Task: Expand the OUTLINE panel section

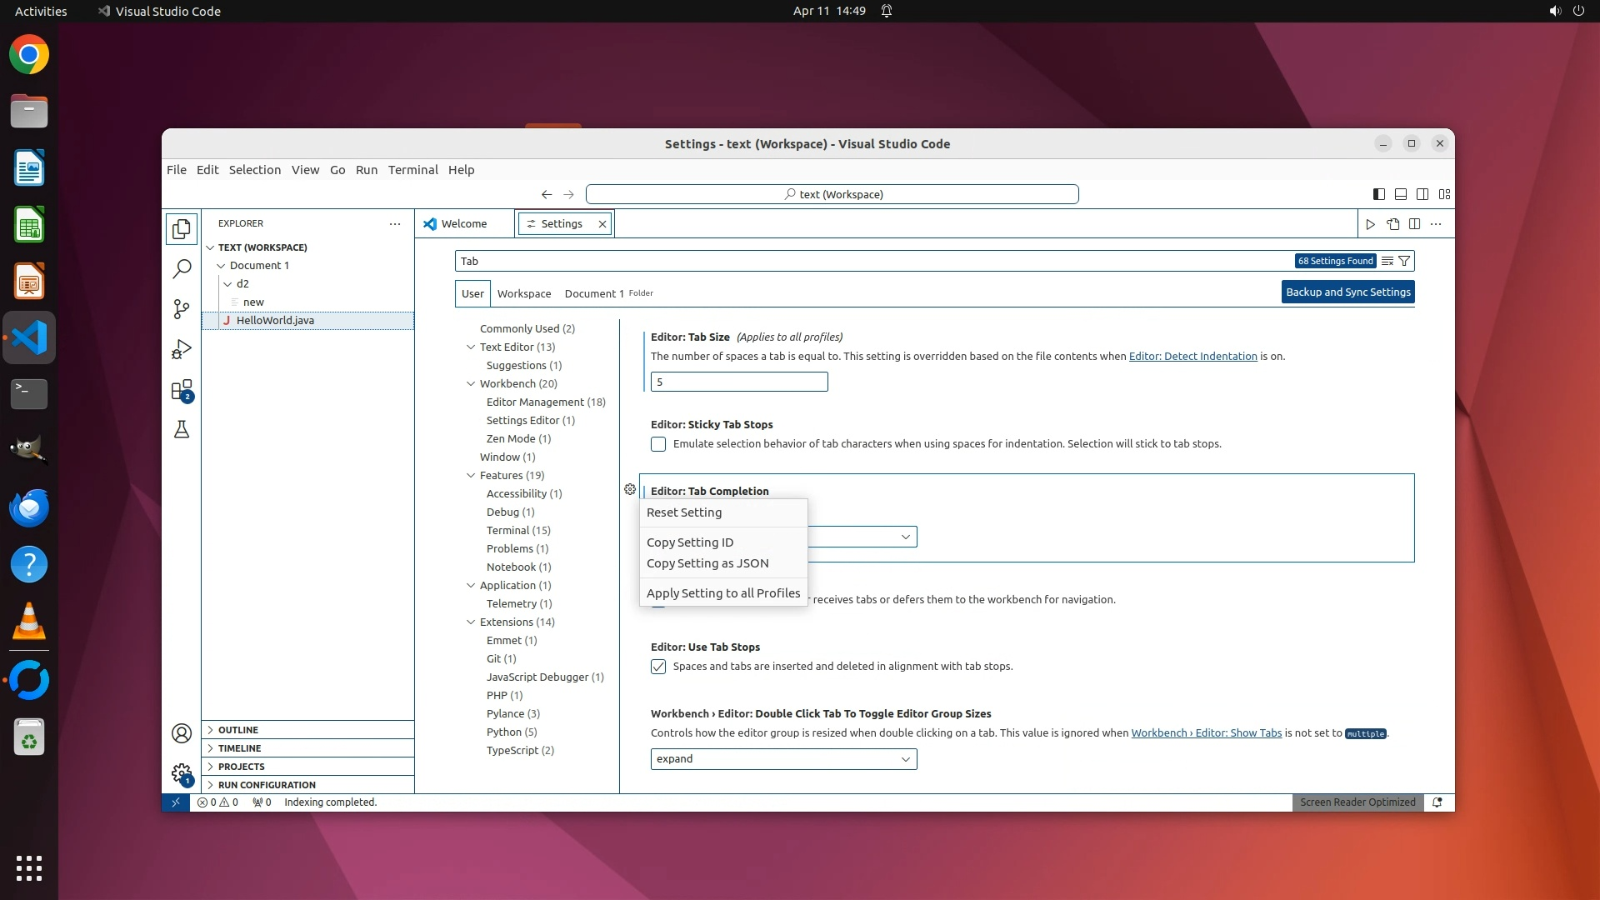Action: tap(238, 730)
